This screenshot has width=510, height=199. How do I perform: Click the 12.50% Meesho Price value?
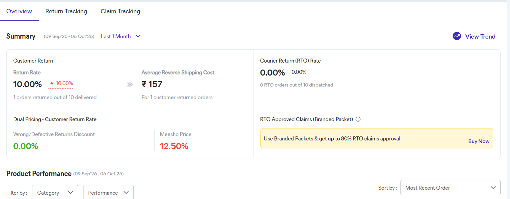click(174, 146)
